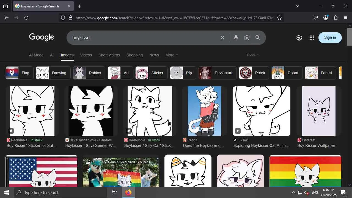This screenshot has width=352, height=198.
Task: Open Windows Task View
Action: pos(114,193)
